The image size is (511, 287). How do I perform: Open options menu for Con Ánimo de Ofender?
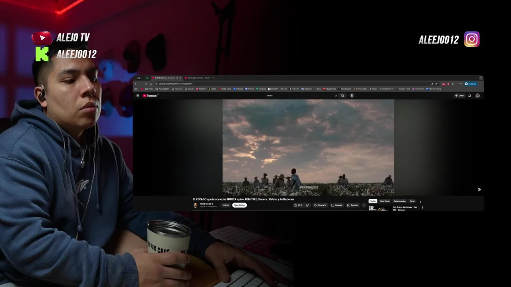click(422, 207)
